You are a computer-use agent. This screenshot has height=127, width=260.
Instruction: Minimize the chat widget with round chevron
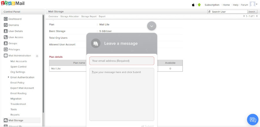[152, 26]
